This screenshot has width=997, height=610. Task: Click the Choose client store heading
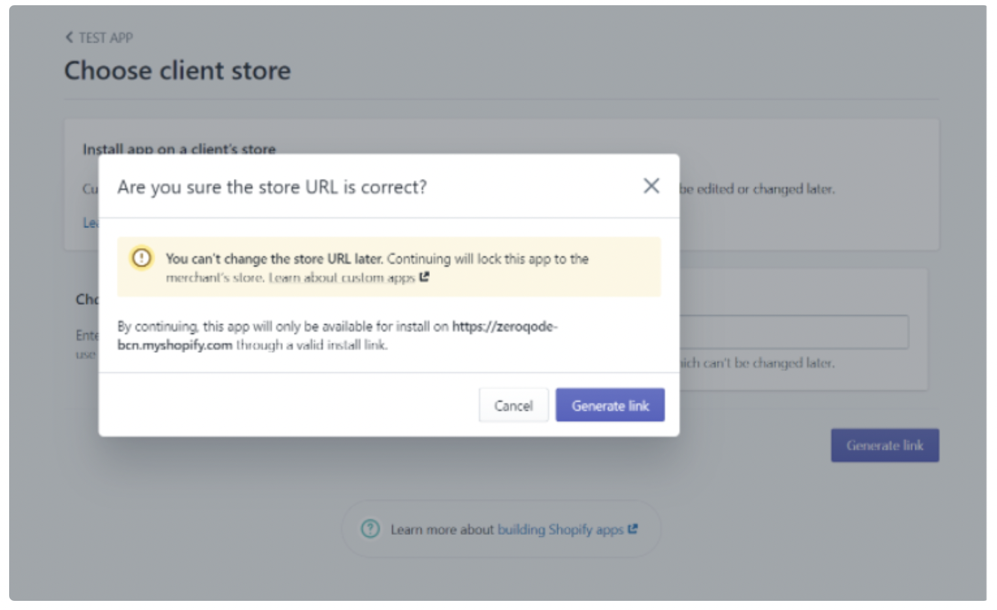tap(177, 71)
